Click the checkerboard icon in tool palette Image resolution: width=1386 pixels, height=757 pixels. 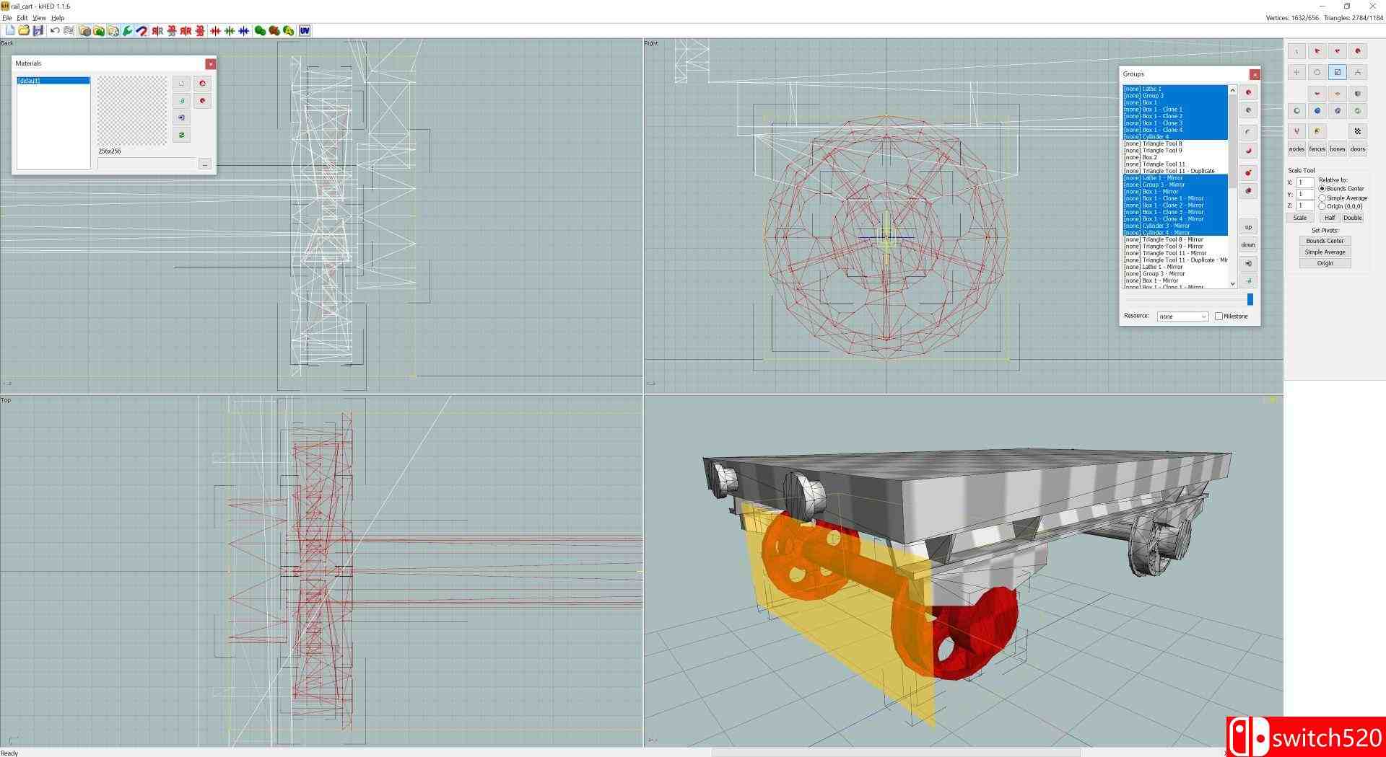pos(1357,131)
